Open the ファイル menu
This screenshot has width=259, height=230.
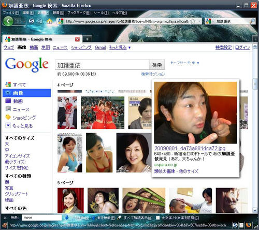[x=11, y=13]
